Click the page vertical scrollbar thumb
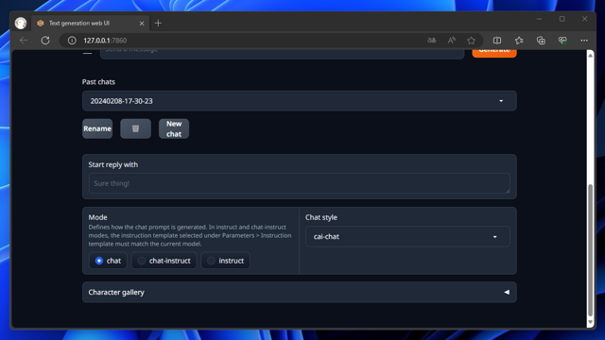 point(590,249)
